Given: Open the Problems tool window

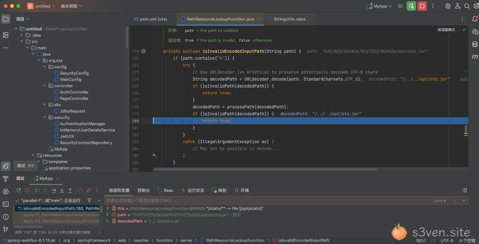Looking at the screenshot, I should (6, 217).
